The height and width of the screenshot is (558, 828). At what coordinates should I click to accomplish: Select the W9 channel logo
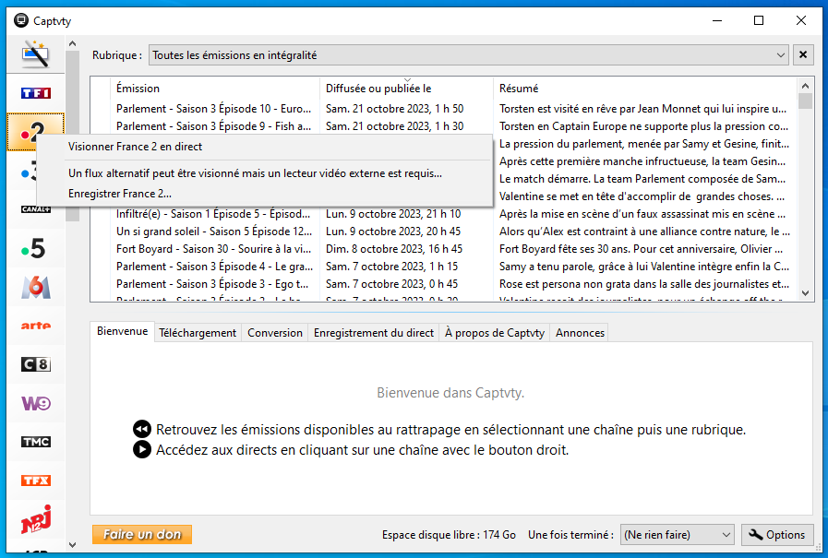click(35, 403)
